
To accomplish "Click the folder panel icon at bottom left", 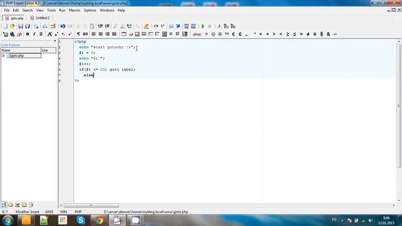I will point(11,205).
